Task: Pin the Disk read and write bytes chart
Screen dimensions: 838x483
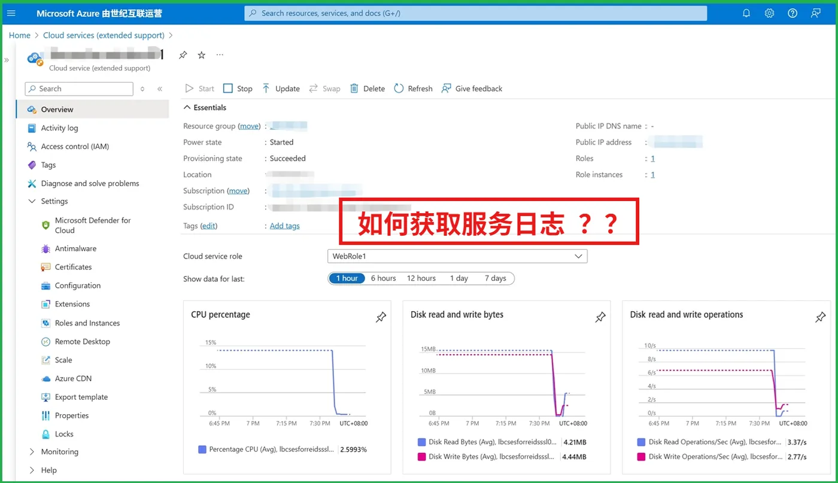Action: click(600, 317)
